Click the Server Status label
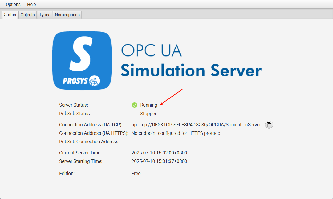The width and height of the screenshot is (333, 199). point(74,105)
